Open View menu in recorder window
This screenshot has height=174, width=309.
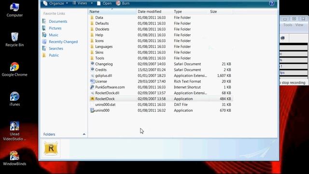(x=299, y=25)
